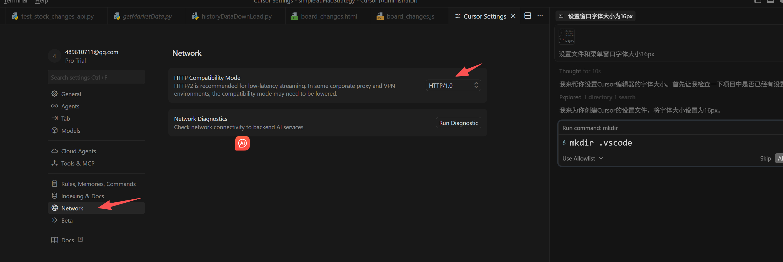Open the Help menu
Image resolution: width=783 pixels, height=262 pixels.
coord(42,1)
